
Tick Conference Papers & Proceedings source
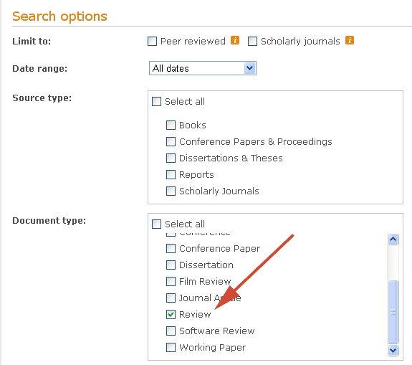[171, 142]
